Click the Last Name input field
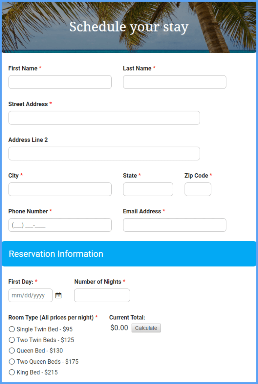Screen dimensions: 258x384 point(174,82)
